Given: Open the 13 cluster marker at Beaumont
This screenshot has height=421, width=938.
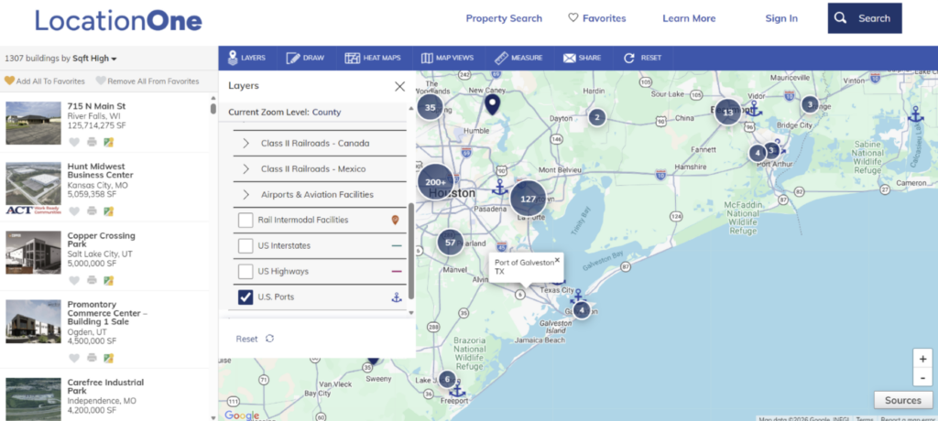Looking at the screenshot, I should (727, 112).
